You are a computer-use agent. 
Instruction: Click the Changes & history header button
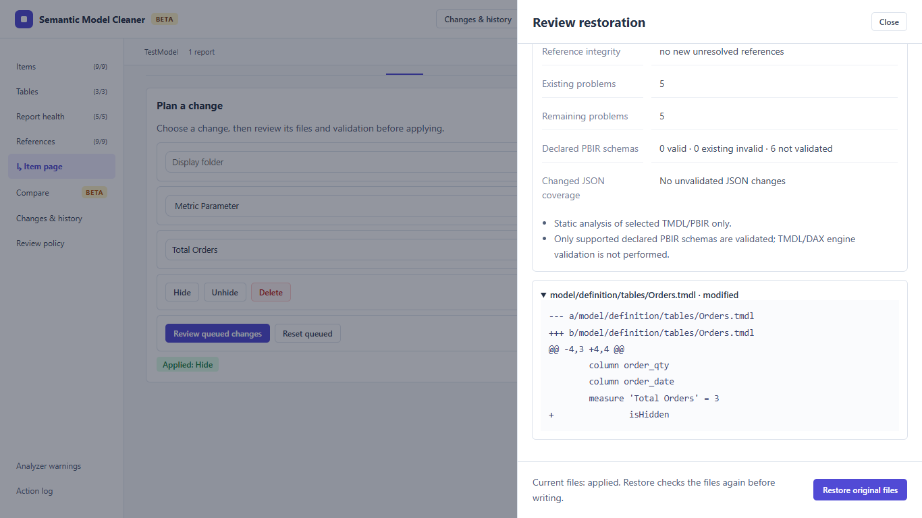477,20
